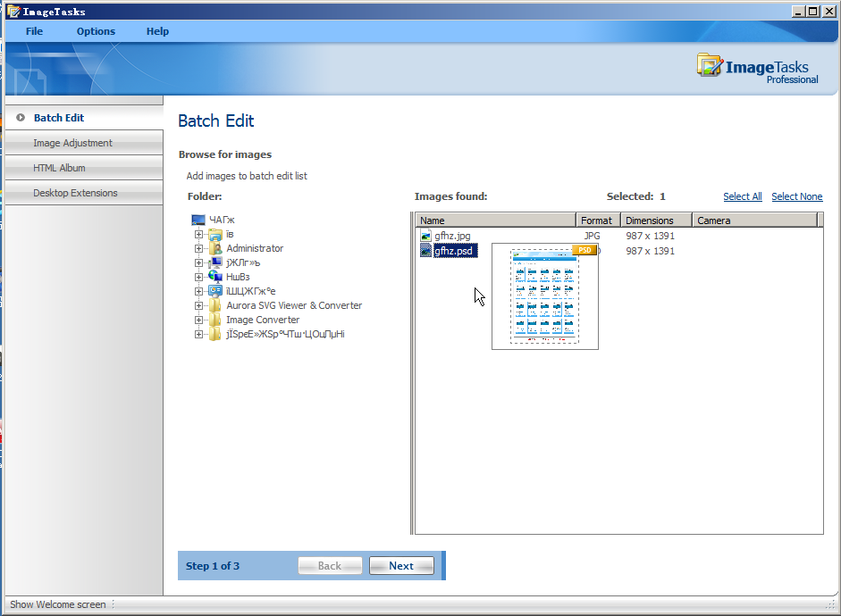Expand the Administrator tree node
This screenshot has height=616, width=841.
(198, 248)
